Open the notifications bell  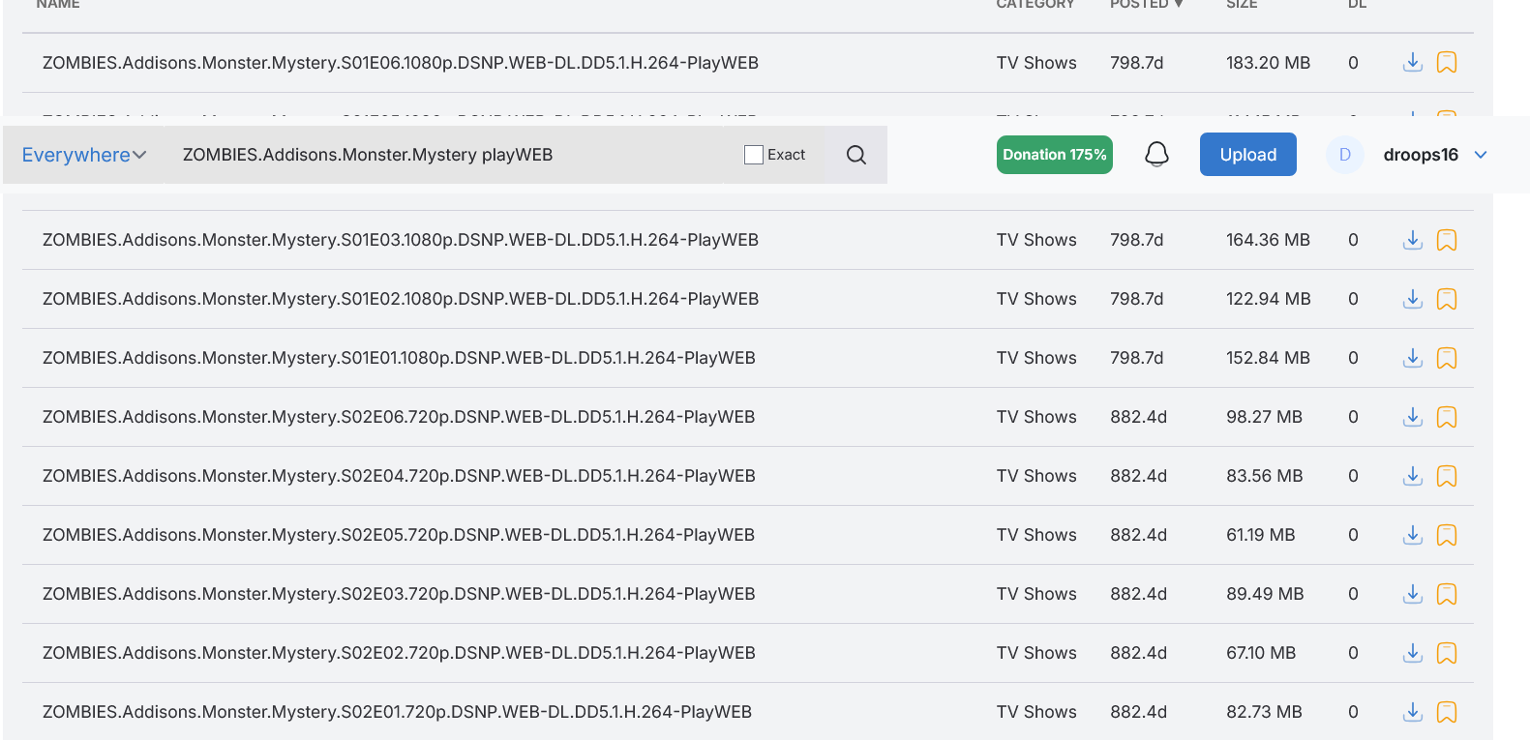1156,155
